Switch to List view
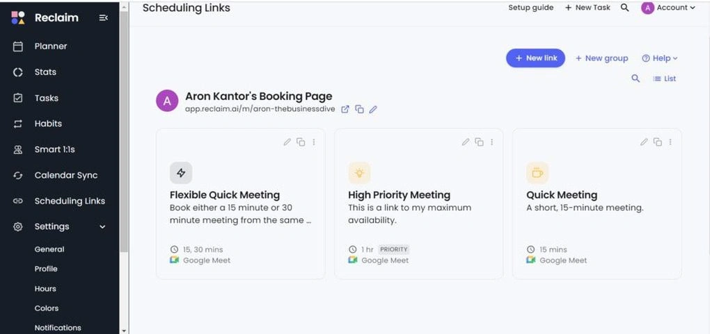The height and width of the screenshot is (334, 710). coord(664,78)
